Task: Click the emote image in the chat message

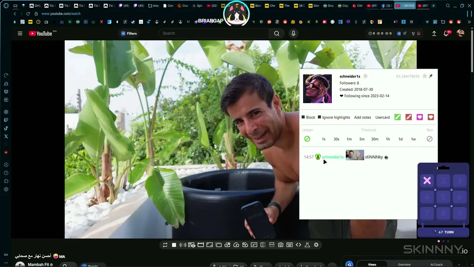Action: [x=355, y=155]
